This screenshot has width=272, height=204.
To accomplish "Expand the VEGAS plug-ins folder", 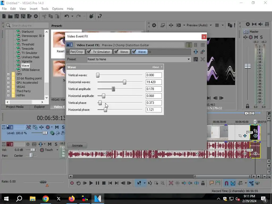I will coord(8,87).
